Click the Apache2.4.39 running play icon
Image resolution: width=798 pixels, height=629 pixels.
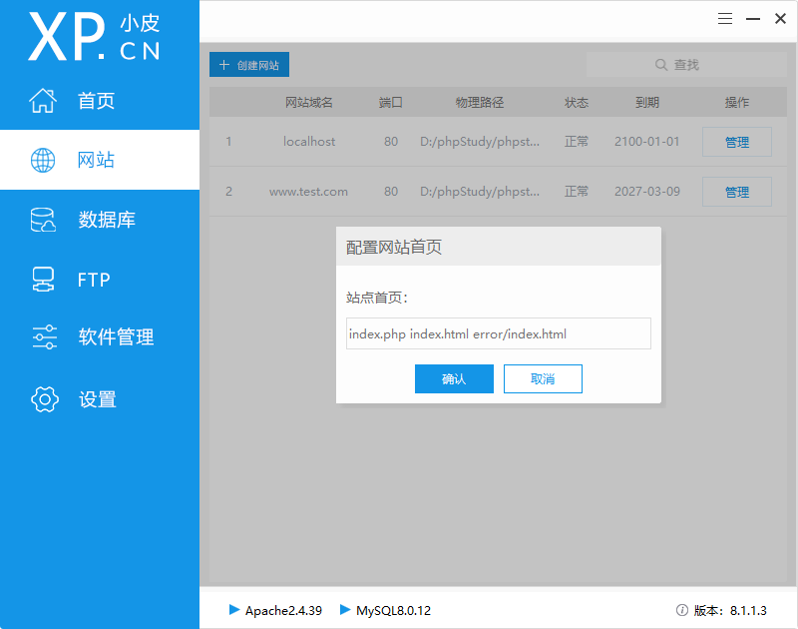234,610
